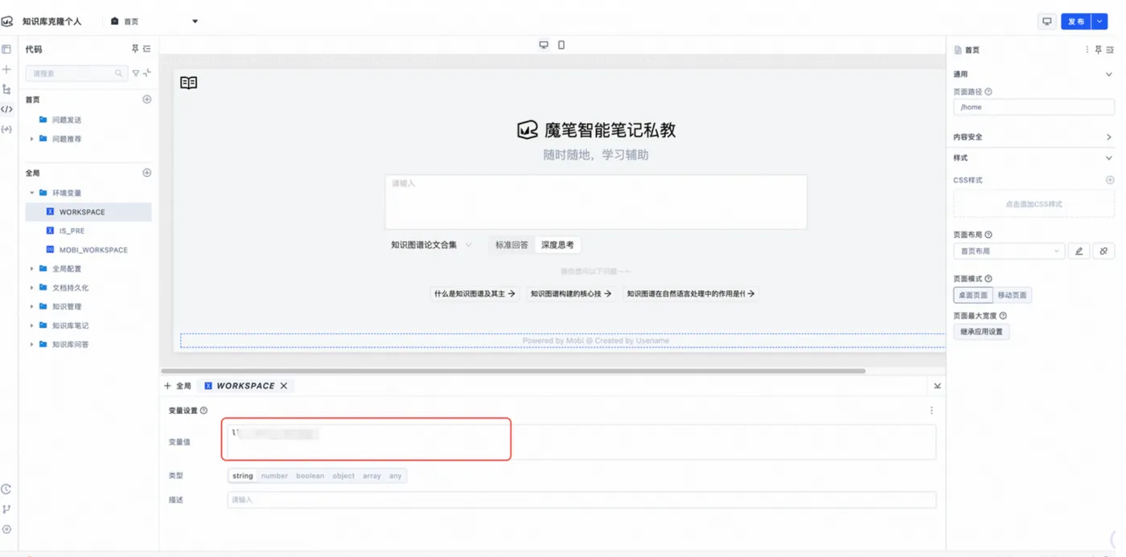The width and height of the screenshot is (1126, 557).
Task: Expand the 问题推荐 folder
Action: [32, 139]
